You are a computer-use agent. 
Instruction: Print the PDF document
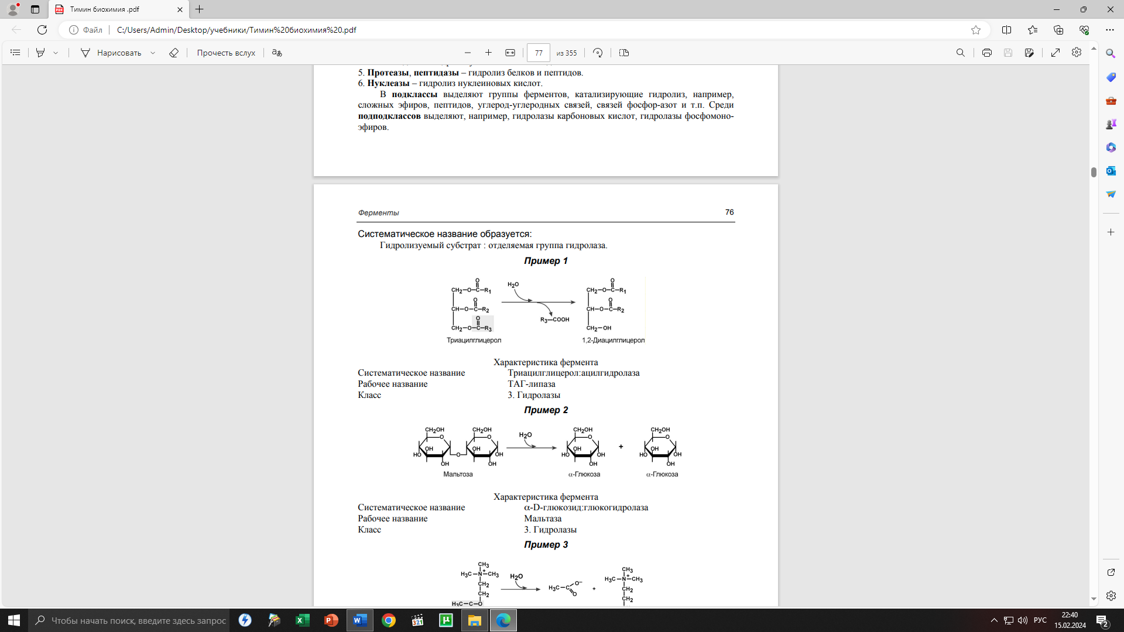(987, 53)
